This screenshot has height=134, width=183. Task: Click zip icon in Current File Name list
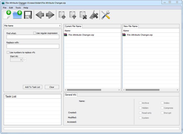[x=65, y=35]
